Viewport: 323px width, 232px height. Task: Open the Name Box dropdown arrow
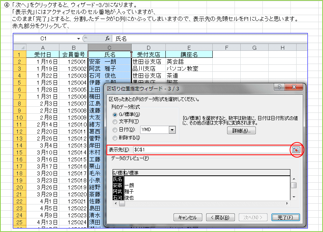(78, 39)
